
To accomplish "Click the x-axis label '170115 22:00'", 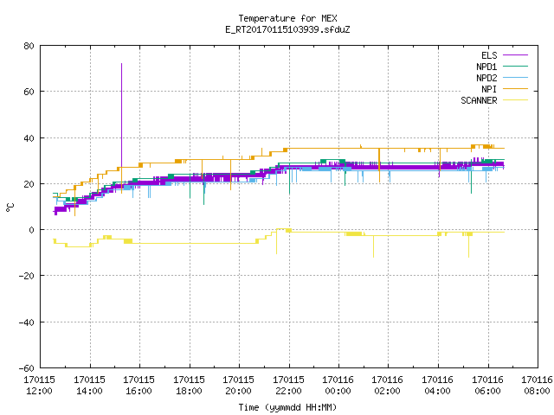I will click(x=288, y=386).
